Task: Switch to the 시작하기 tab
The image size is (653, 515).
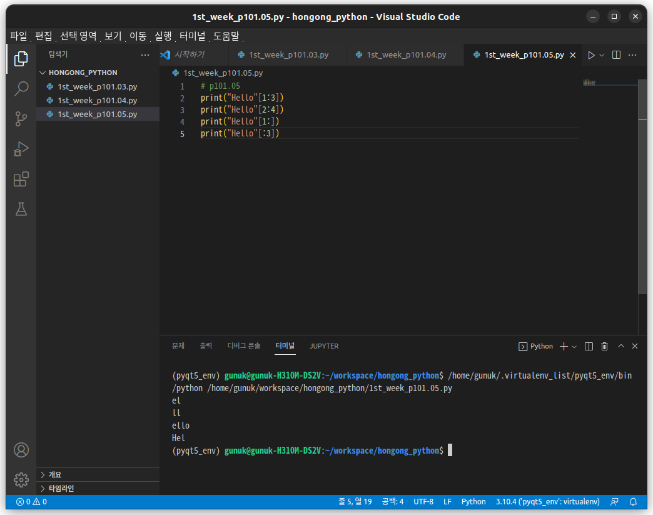Action: click(190, 54)
